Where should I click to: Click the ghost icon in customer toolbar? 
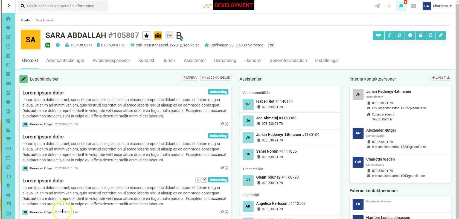click(430, 35)
